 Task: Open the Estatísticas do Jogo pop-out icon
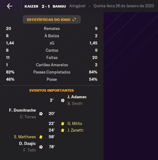(x=74, y=19)
